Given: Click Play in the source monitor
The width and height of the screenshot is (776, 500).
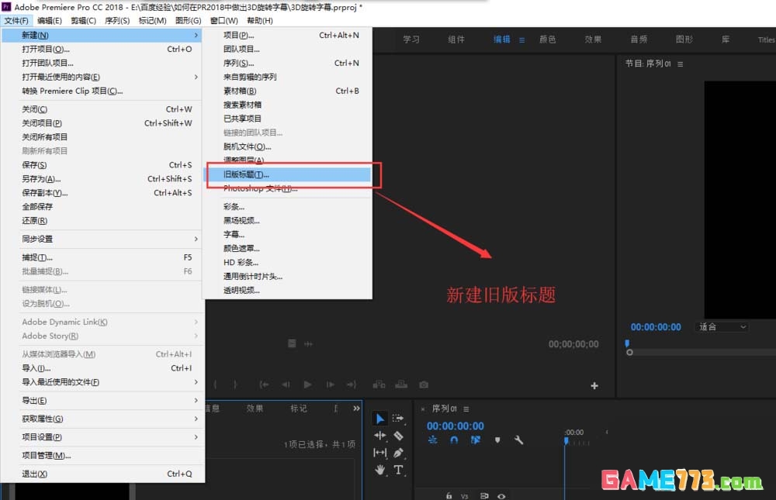Looking at the screenshot, I should (307, 384).
